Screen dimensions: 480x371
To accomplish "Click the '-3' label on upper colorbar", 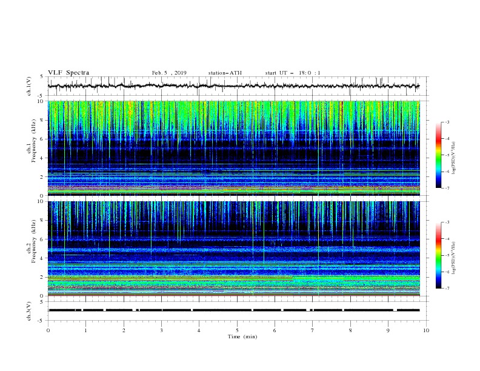I will (x=447, y=122).
